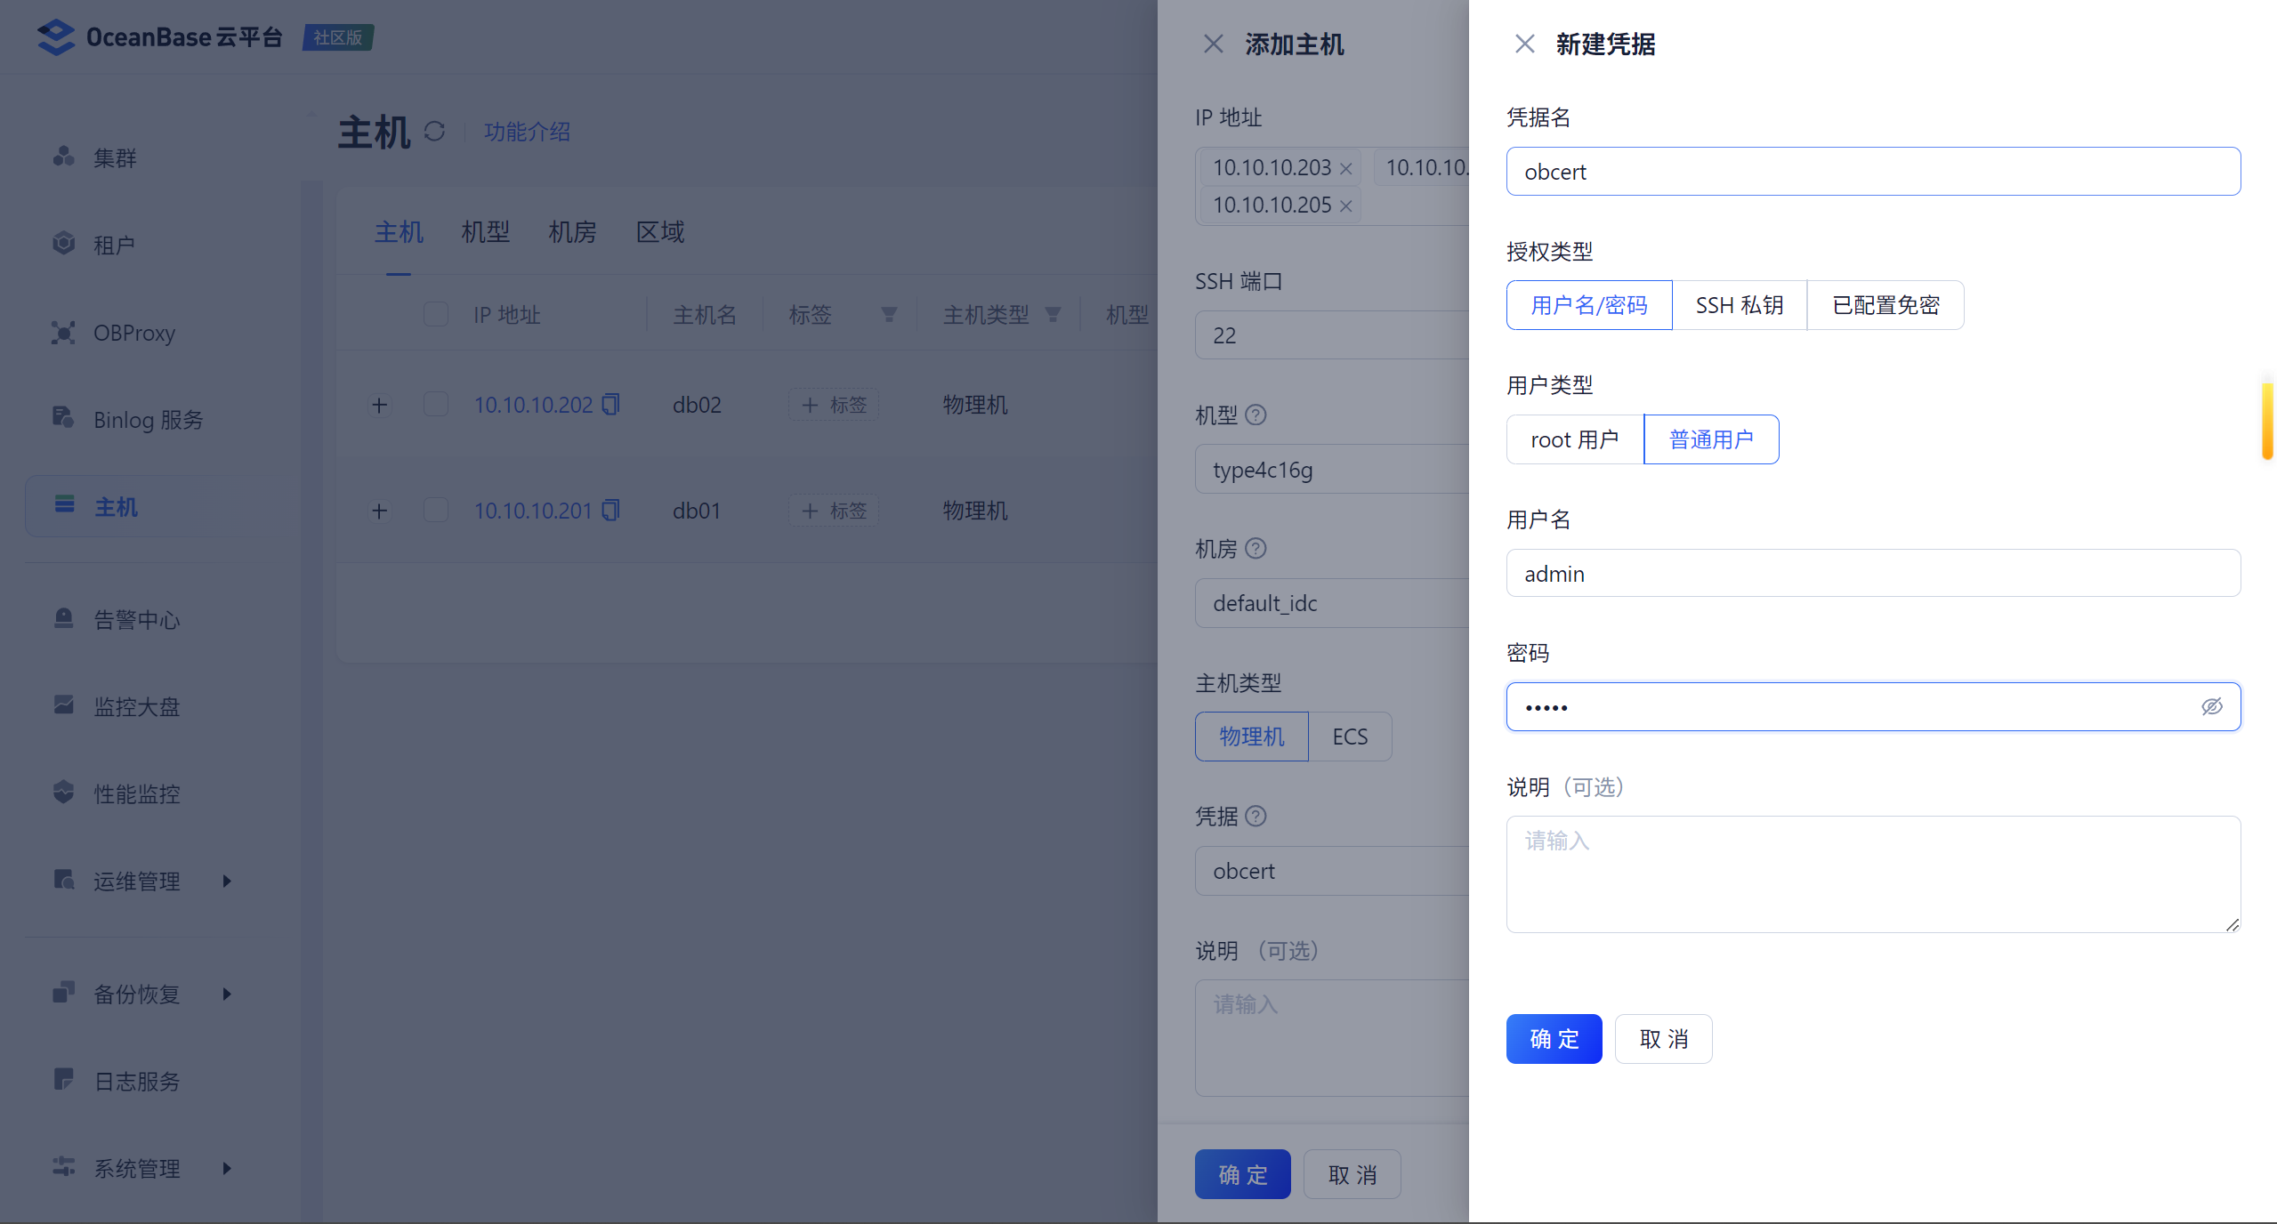Remove IP tag 10.10.10.205

1345,205
